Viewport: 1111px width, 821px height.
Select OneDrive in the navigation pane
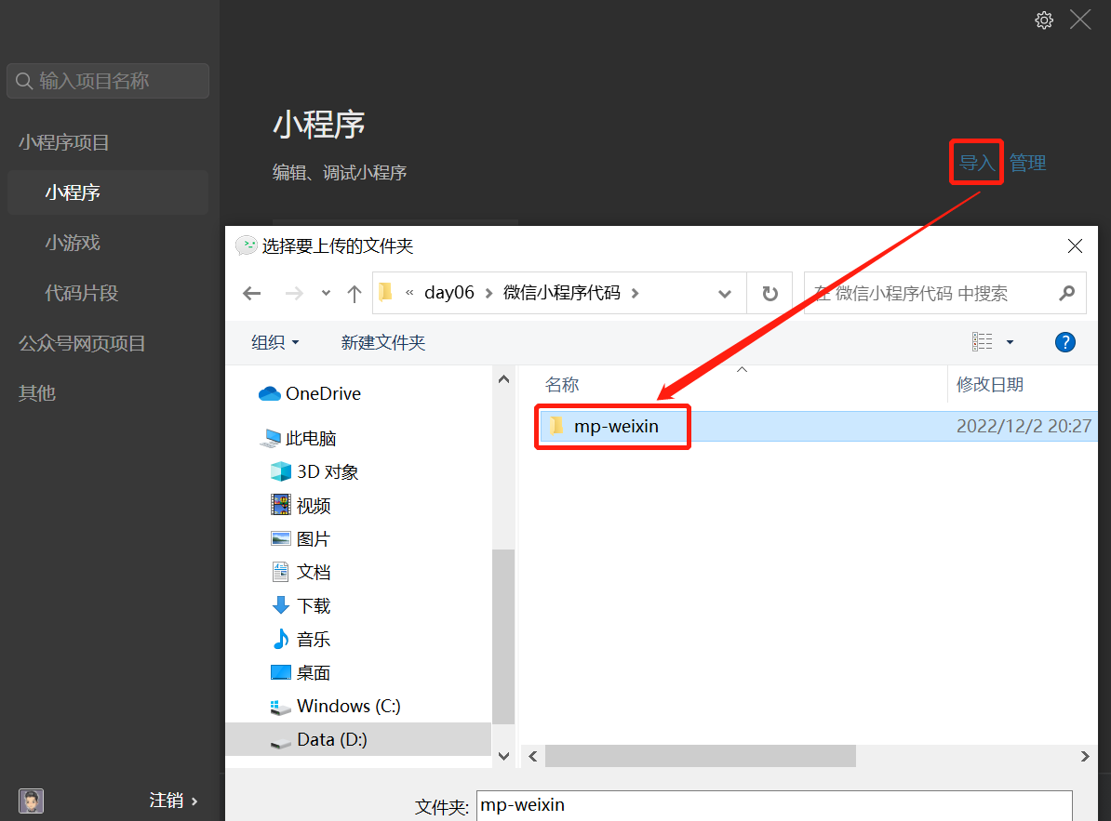(322, 393)
